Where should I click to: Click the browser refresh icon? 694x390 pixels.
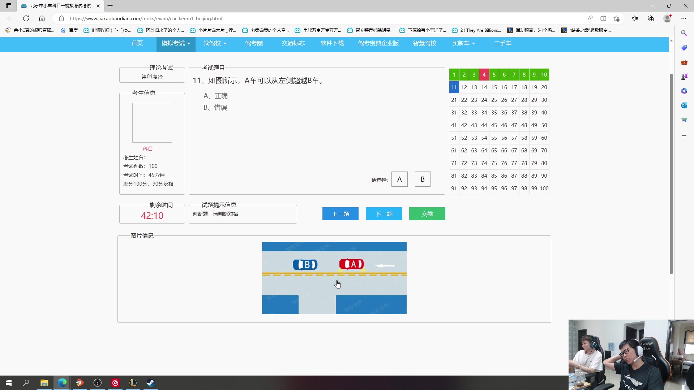26,18
